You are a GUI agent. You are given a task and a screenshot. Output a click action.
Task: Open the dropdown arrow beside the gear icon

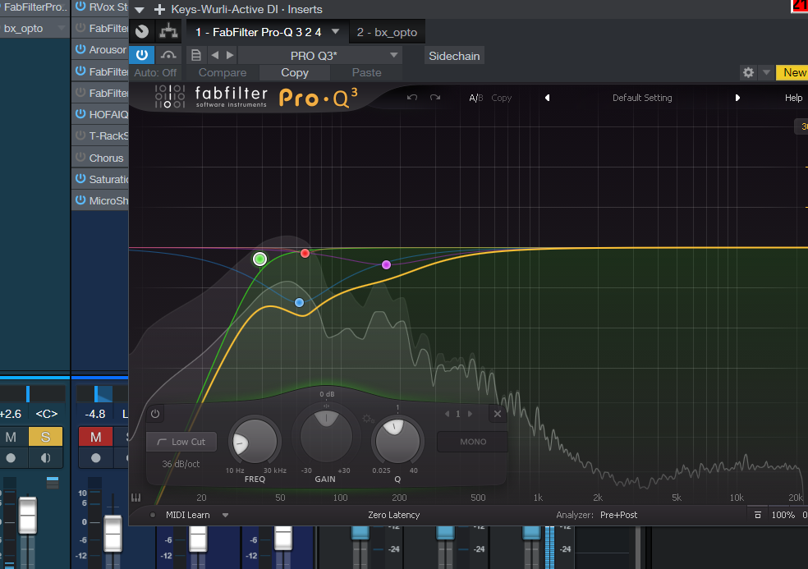click(766, 73)
